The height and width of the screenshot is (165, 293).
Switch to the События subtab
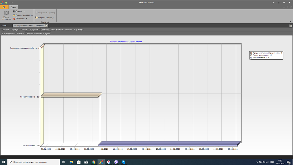pyautogui.click(x=21, y=34)
